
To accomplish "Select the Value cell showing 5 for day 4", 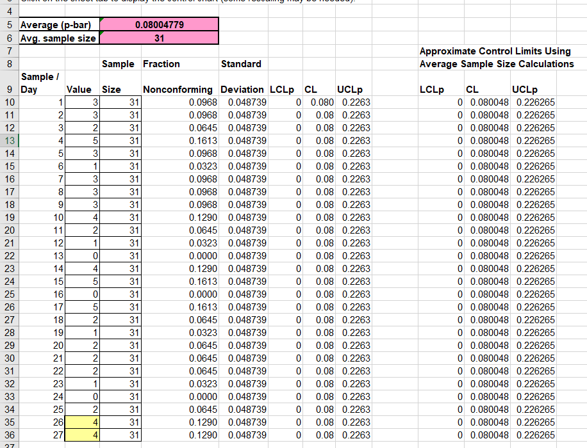I will pyautogui.click(x=83, y=141).
